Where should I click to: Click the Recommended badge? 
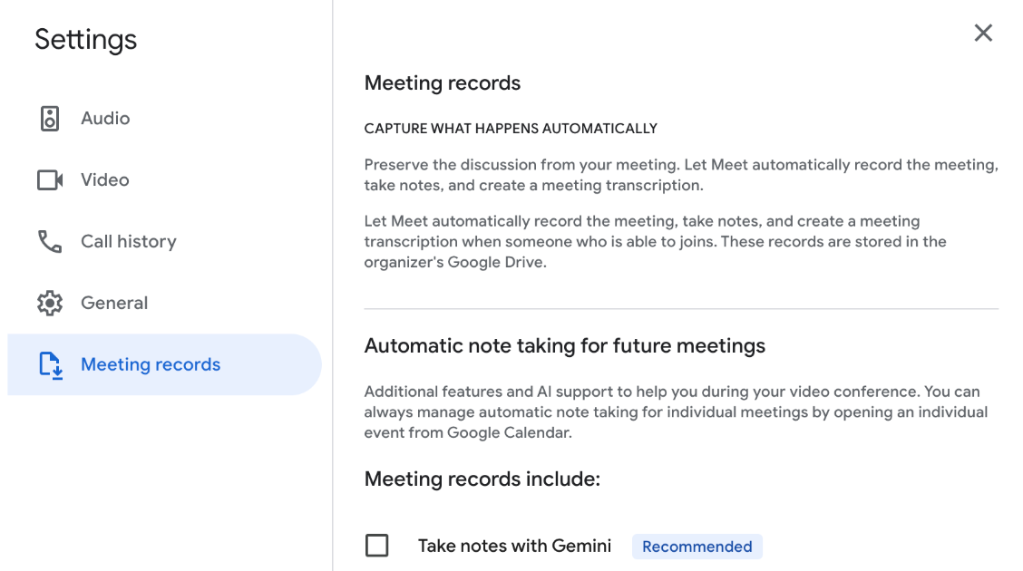(697, 546)
